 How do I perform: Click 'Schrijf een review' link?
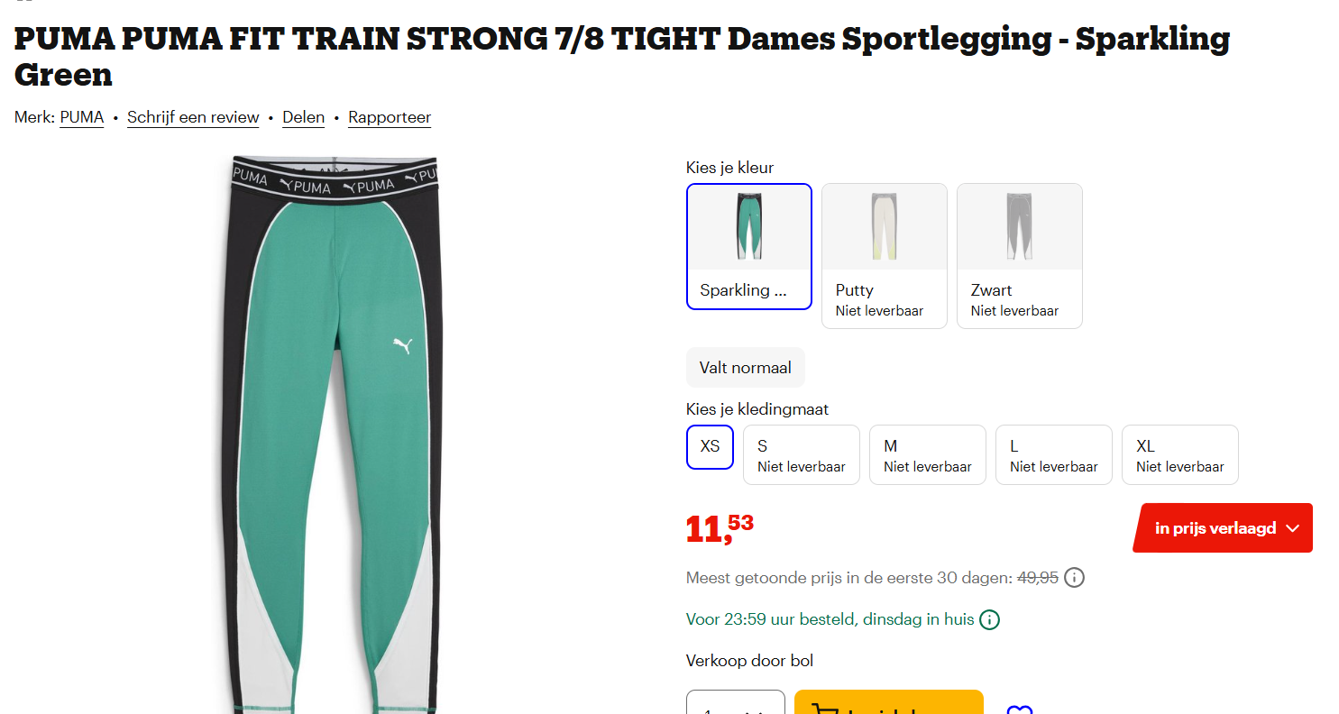(x=193, y=117)
